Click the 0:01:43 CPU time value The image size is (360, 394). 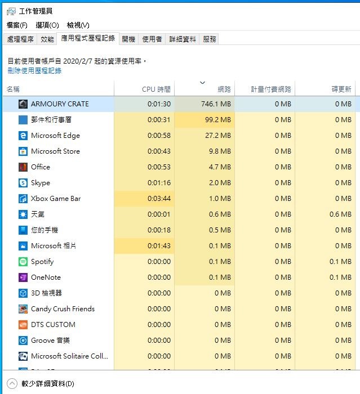pos(159,246)
